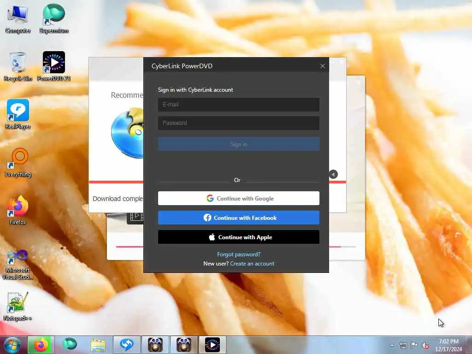Image resolution: width=472 pixels, height=354 pixels.
Task: Open the Notepad++ desktop shortcut
Action: (18, 307)
